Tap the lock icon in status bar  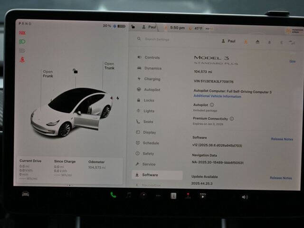[x=133, y=27]
